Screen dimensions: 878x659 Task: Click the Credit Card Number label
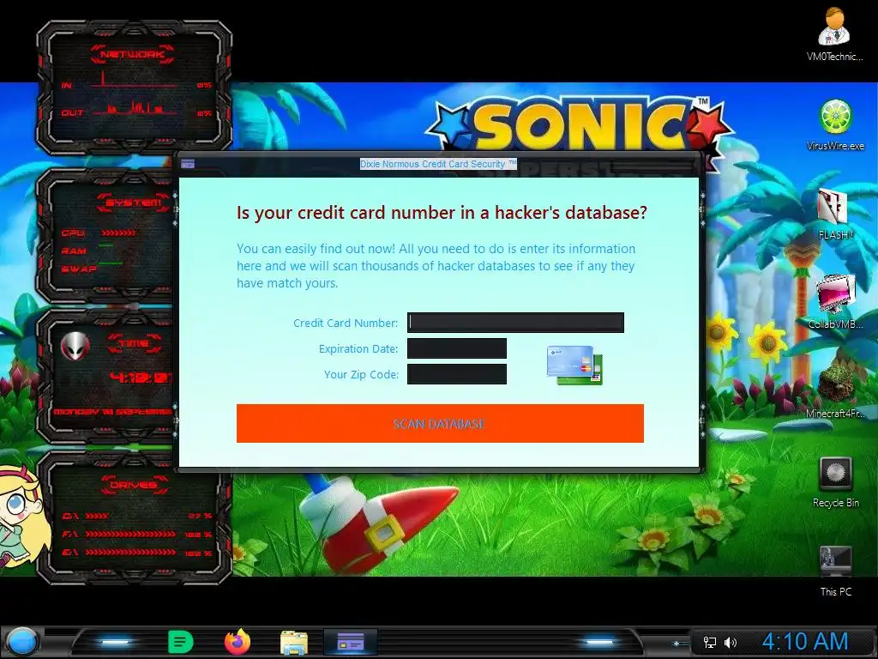click(346, 323)
